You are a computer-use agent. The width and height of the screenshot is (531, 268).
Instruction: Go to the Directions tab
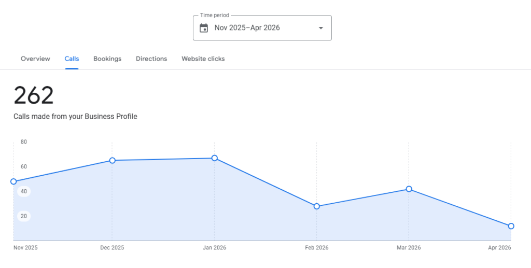point(151,59)
